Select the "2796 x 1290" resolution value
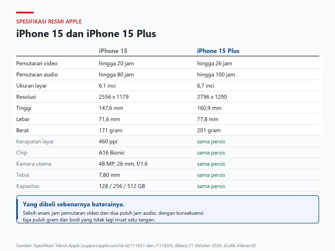Viewport: 335px width, 251px height. click(x=212, y=97)
